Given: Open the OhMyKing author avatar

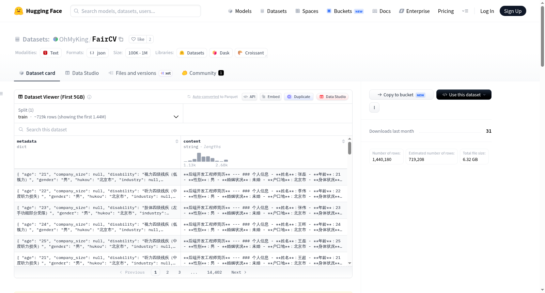Looking at the screenshot, I should point(56,39).
